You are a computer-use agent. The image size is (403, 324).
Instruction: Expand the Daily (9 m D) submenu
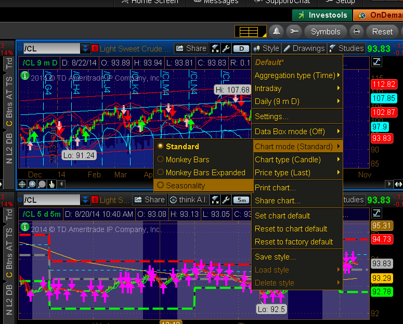(297, 101)
